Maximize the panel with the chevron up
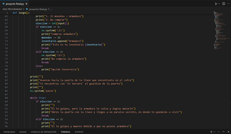The width and height of the screenshot is (231, 134). 224,132
